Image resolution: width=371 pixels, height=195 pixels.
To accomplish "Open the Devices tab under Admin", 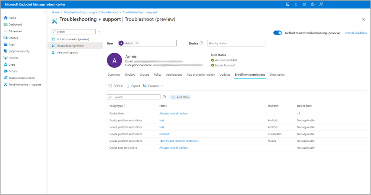I will click(130, 75).
